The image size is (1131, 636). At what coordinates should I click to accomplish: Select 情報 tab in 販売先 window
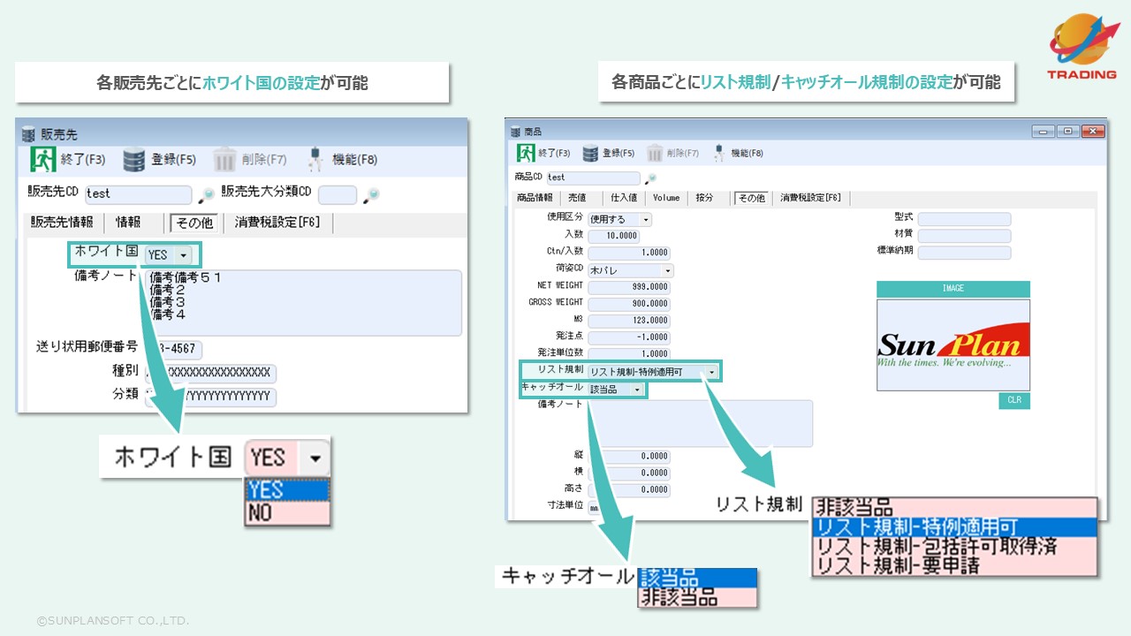point(128,223)
